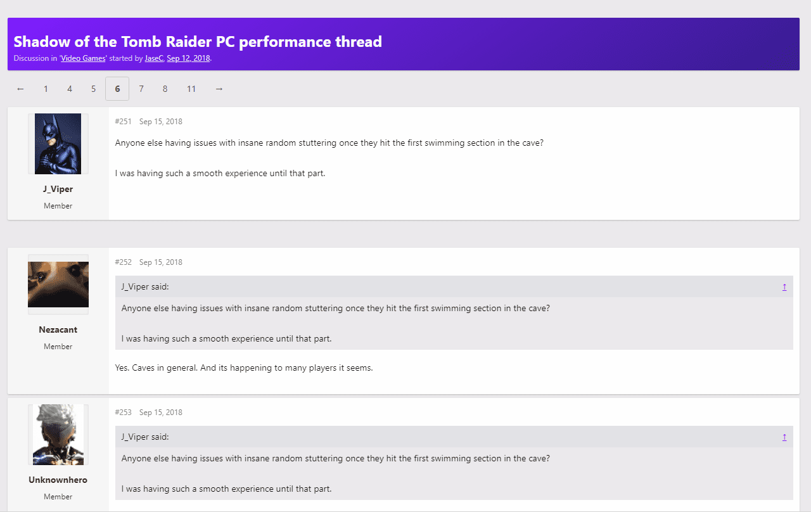Click the Sep 12, 2018 thread date link
Image resolution: width=811 pixels, height=512 pixels.
(188, 58)
